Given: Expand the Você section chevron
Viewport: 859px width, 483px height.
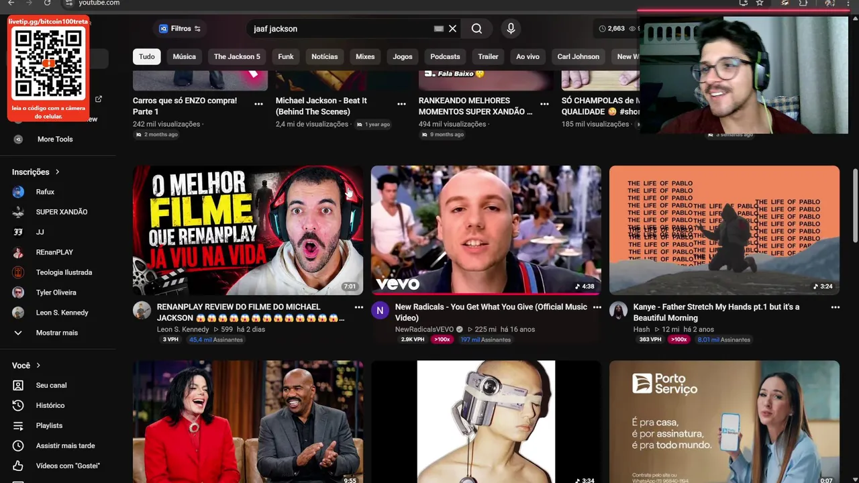Looking at the screenshot, I should (x=38, y=366).
